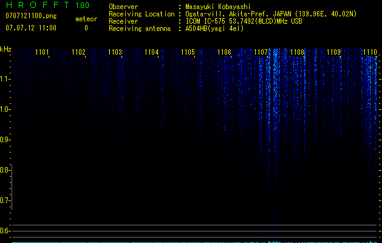Click the Receiving antenna label

(140, 29)
